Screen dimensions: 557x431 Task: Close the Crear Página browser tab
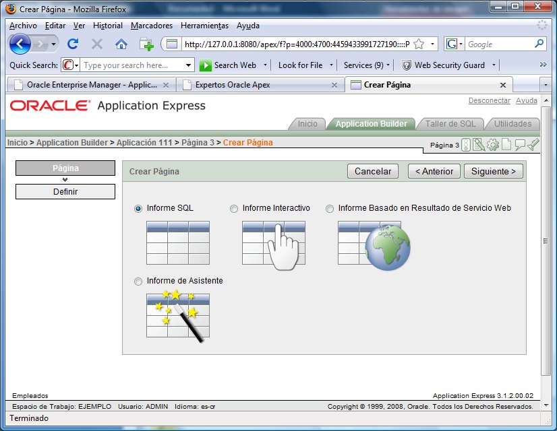(x=503, y=85)
